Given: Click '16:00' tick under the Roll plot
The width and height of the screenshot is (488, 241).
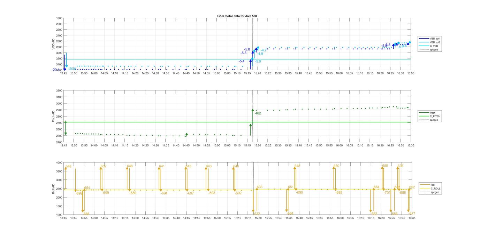Looking at the screenshot, I should click(340, 218).
